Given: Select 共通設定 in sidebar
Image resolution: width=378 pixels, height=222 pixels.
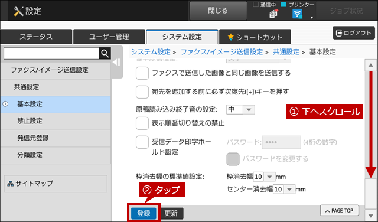Looking at the screenshot, I should tap(56, 87).
